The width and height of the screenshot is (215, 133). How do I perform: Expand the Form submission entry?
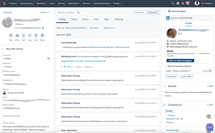(59, 130)
